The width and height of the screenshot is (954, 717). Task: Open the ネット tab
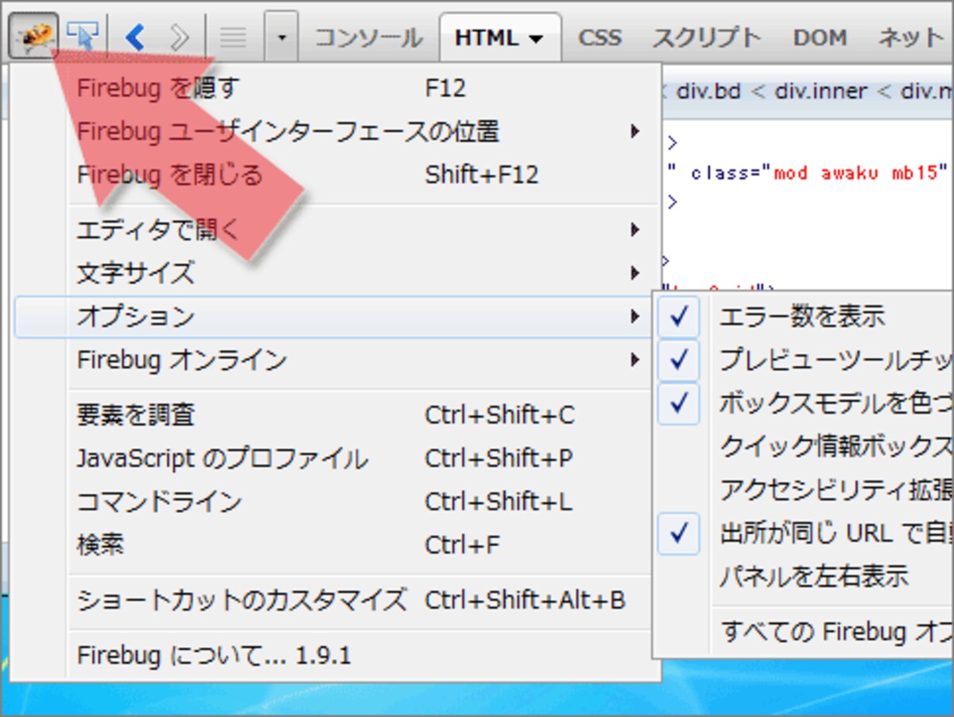coord(910,37)
